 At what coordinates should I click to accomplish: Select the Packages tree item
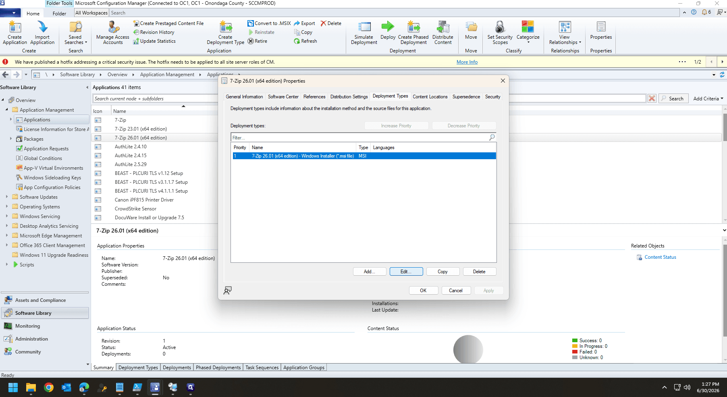[x=33, y=139]
